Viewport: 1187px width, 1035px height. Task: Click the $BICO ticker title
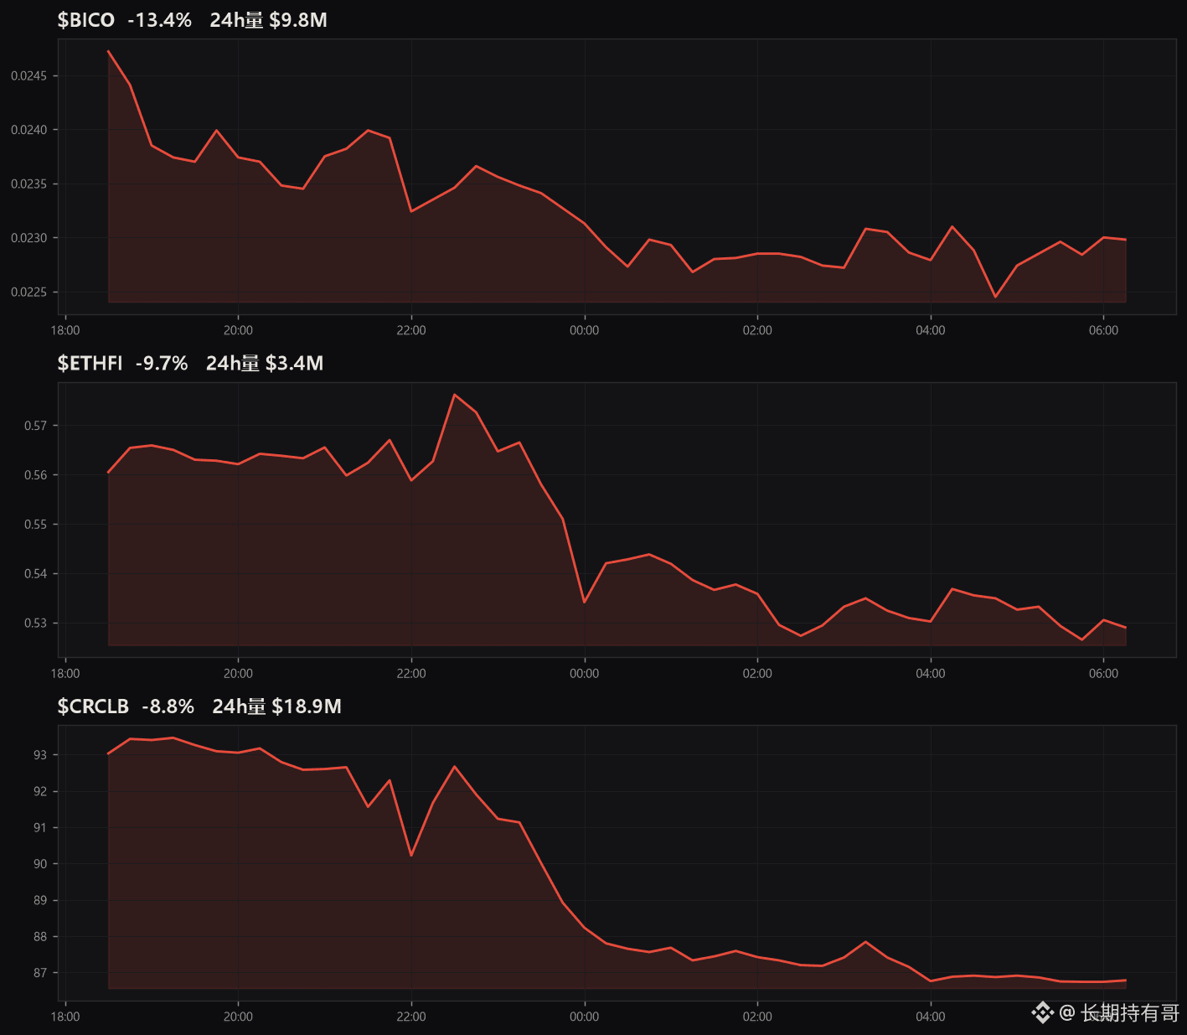[x=85, y=20]
